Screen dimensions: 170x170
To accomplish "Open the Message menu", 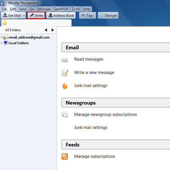I will coord(44,9).
